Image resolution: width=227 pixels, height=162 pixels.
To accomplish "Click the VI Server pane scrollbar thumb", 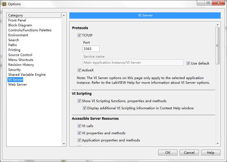I will pos(218,46).
